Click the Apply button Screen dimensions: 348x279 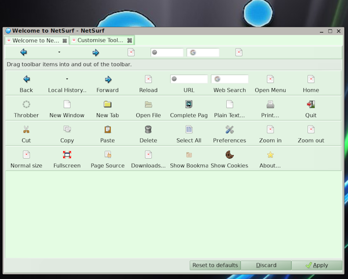point(317,265)
